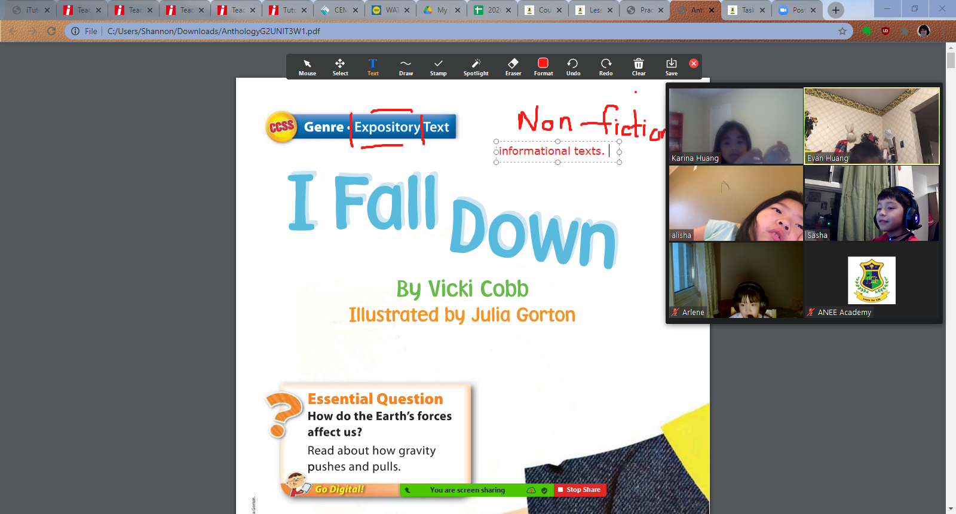
Task: Select Arlene's video tile
Action: (736, 280)
